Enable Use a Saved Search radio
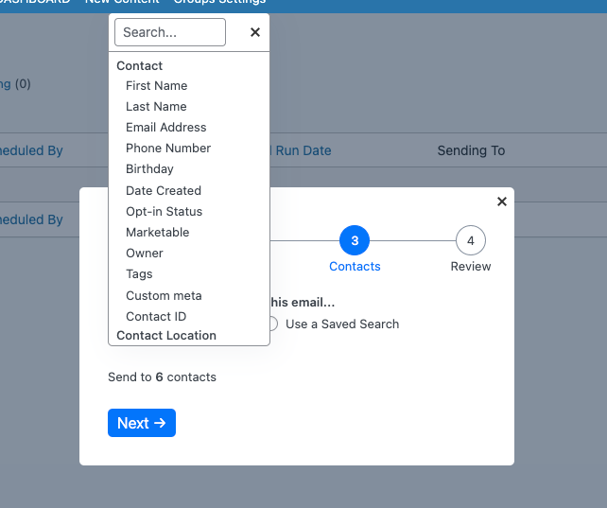Image resolution: width=607 pixels, height=508 pixels. pyautogui.click(x=272, y=324)
